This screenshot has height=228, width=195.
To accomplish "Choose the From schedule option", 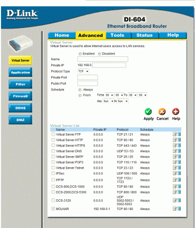I will pyautogui.click(x=80, y=95).
